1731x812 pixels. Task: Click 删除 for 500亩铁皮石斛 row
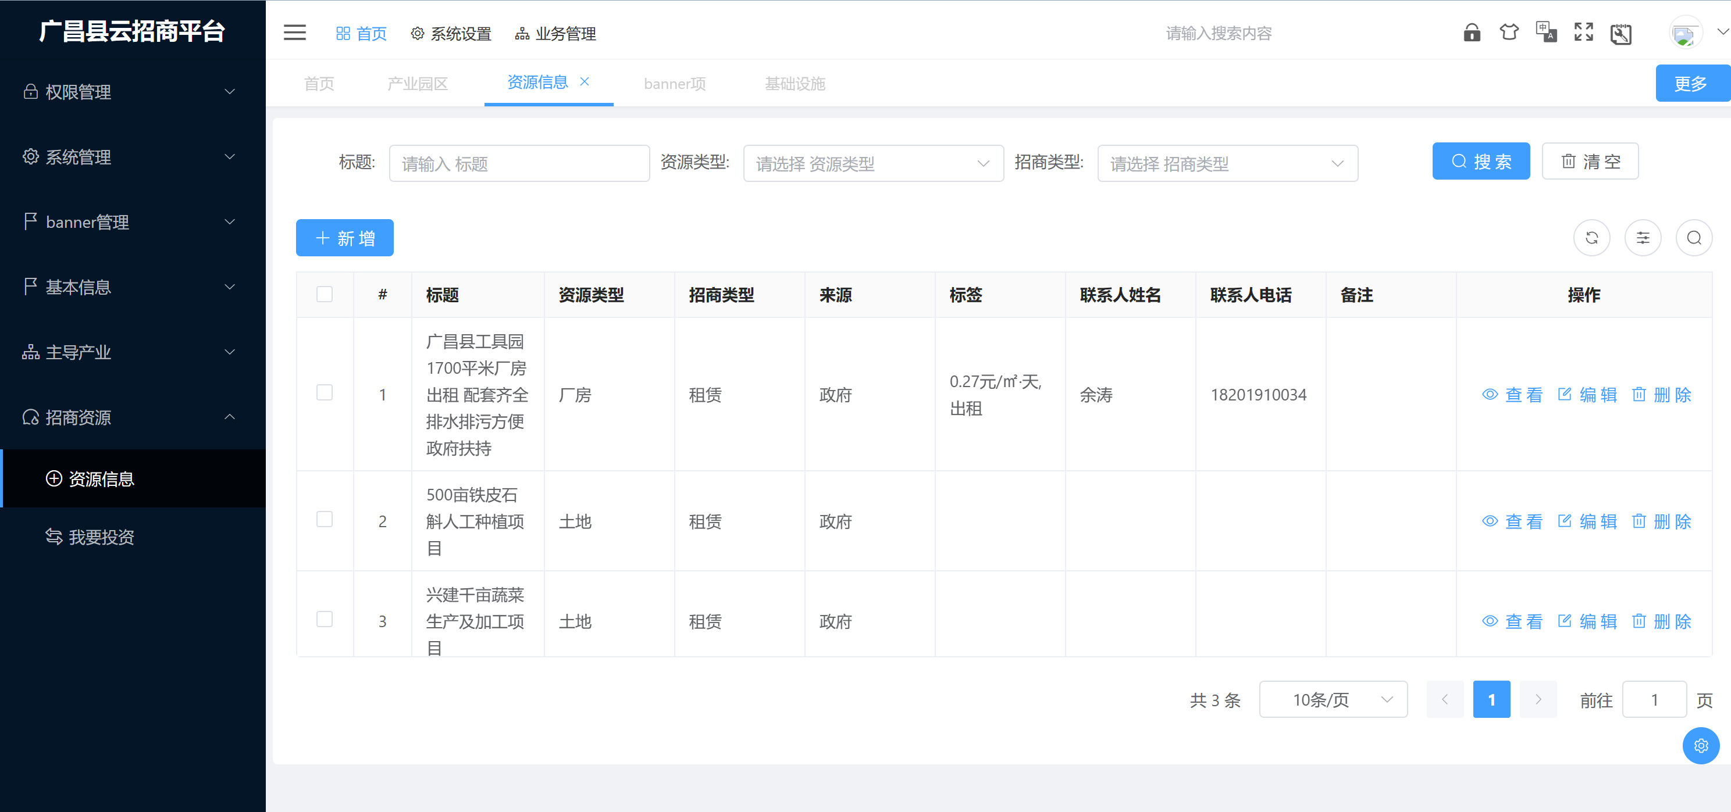tap(1661, 522)
